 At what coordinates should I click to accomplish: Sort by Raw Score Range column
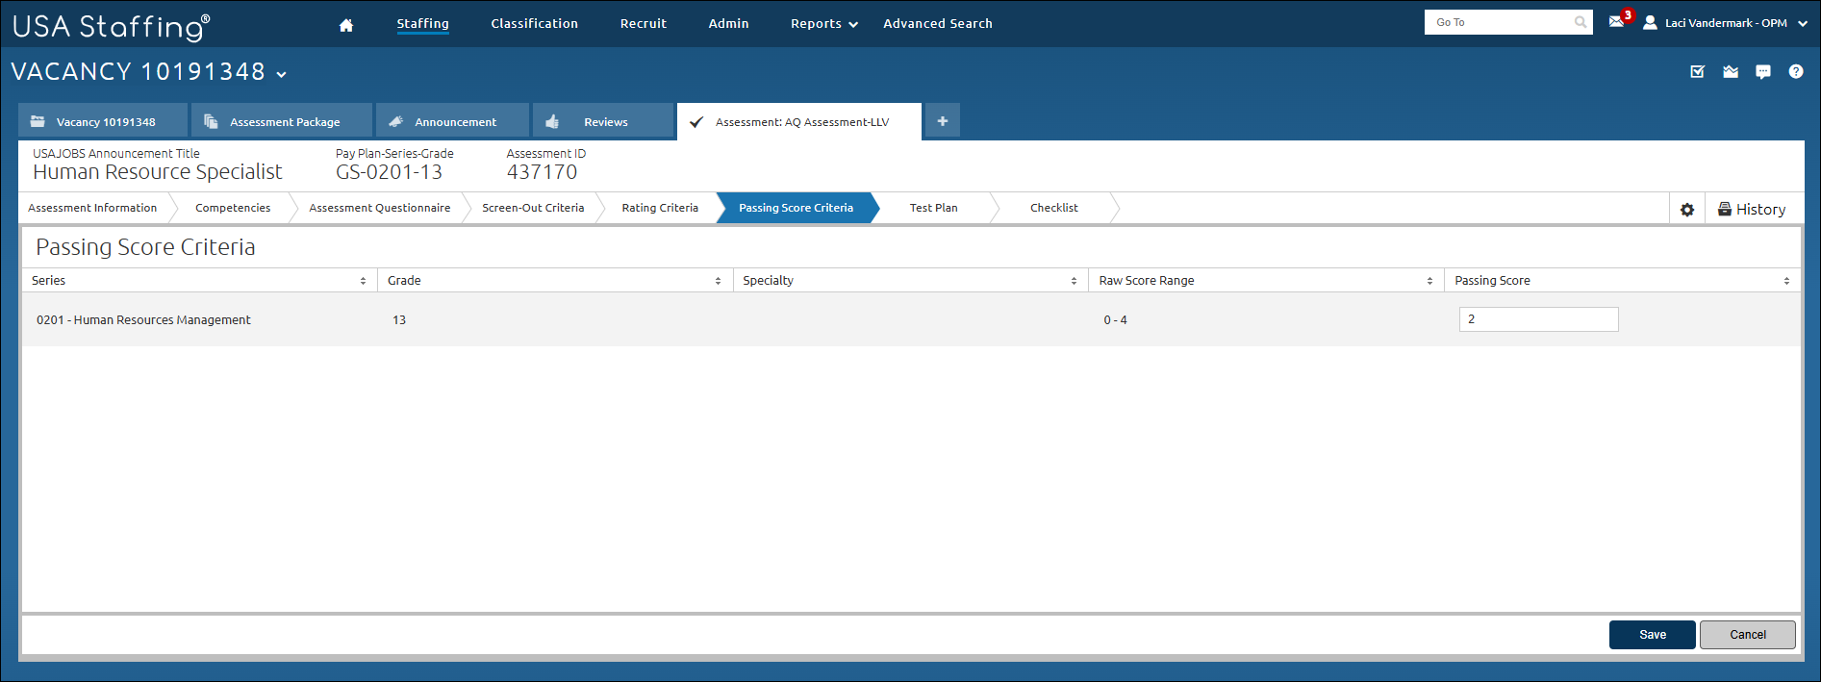click(1429, 281)
